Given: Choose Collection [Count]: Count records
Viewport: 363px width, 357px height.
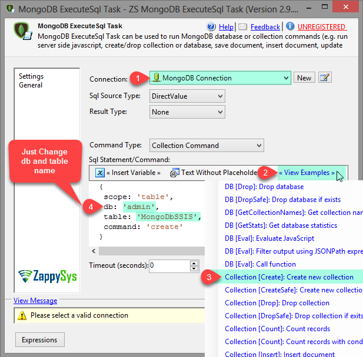Looking at the screenshot, I should pyautogui.click(x=277, y=329).
